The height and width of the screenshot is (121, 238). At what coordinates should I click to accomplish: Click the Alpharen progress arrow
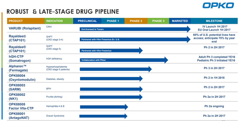tap(116, 69)
